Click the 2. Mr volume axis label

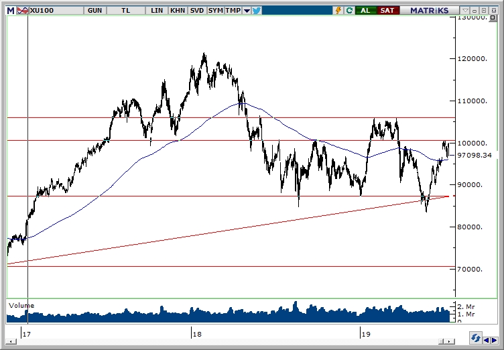(x=466, y=306)
